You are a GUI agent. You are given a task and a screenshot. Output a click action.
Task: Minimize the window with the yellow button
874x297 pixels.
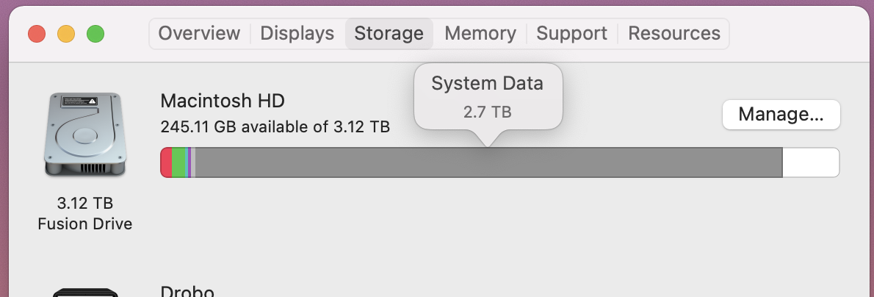click(66, 34)
